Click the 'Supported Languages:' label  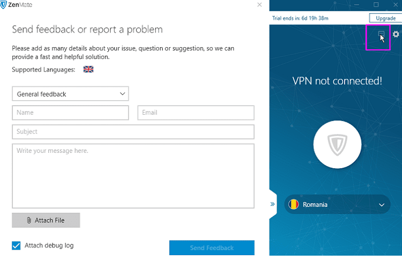coord(43,70)
